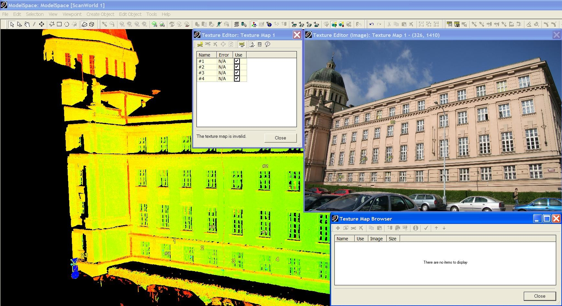Click the green cloud with cursor icon

pos(154,24)
